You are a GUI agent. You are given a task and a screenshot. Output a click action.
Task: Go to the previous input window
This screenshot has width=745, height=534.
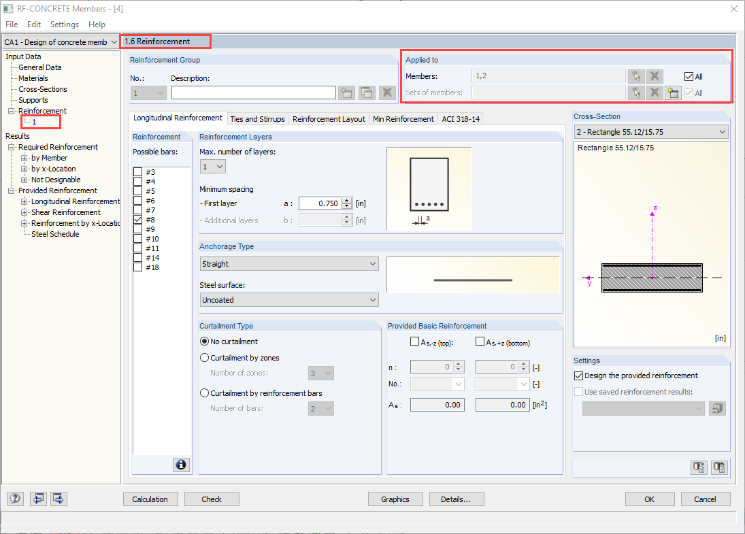(38, 499)
